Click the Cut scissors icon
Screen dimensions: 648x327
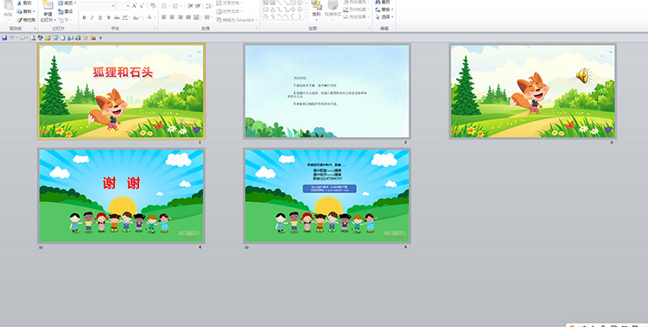[19, 3]
